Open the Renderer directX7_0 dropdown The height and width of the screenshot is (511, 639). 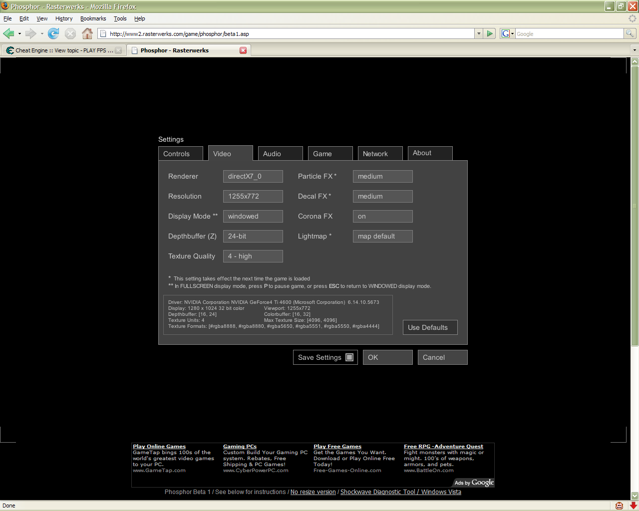tap(253, 176)
